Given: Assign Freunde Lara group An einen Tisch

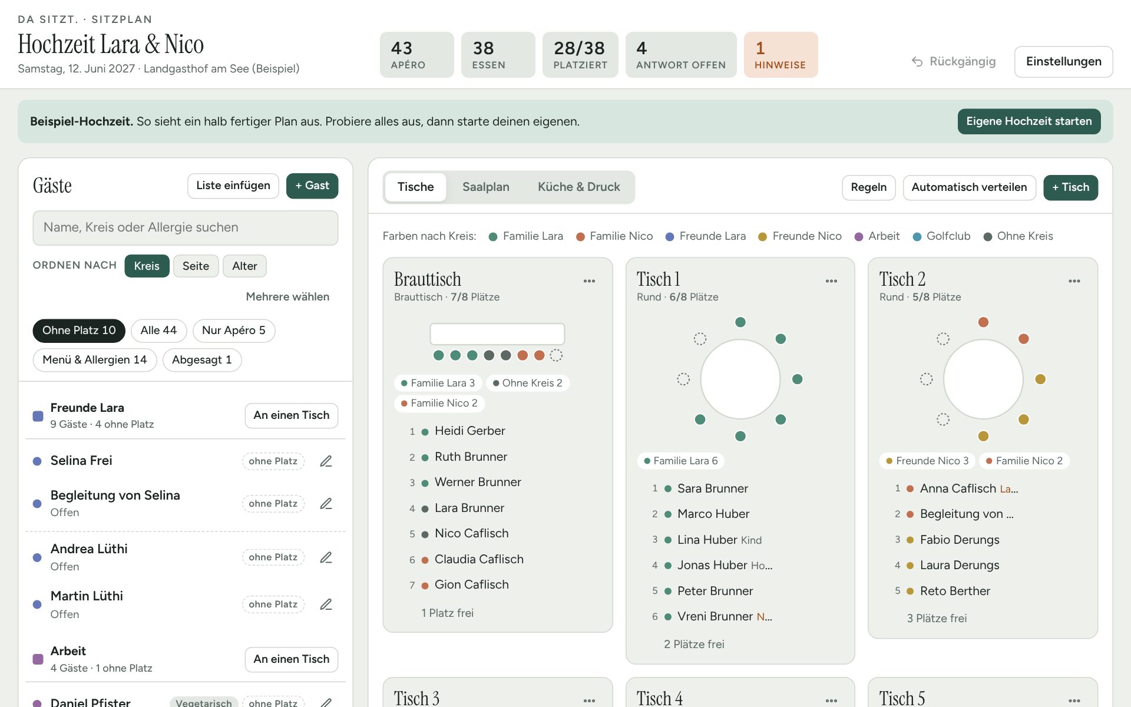Looking at the screenshot, I should [291, 415].
